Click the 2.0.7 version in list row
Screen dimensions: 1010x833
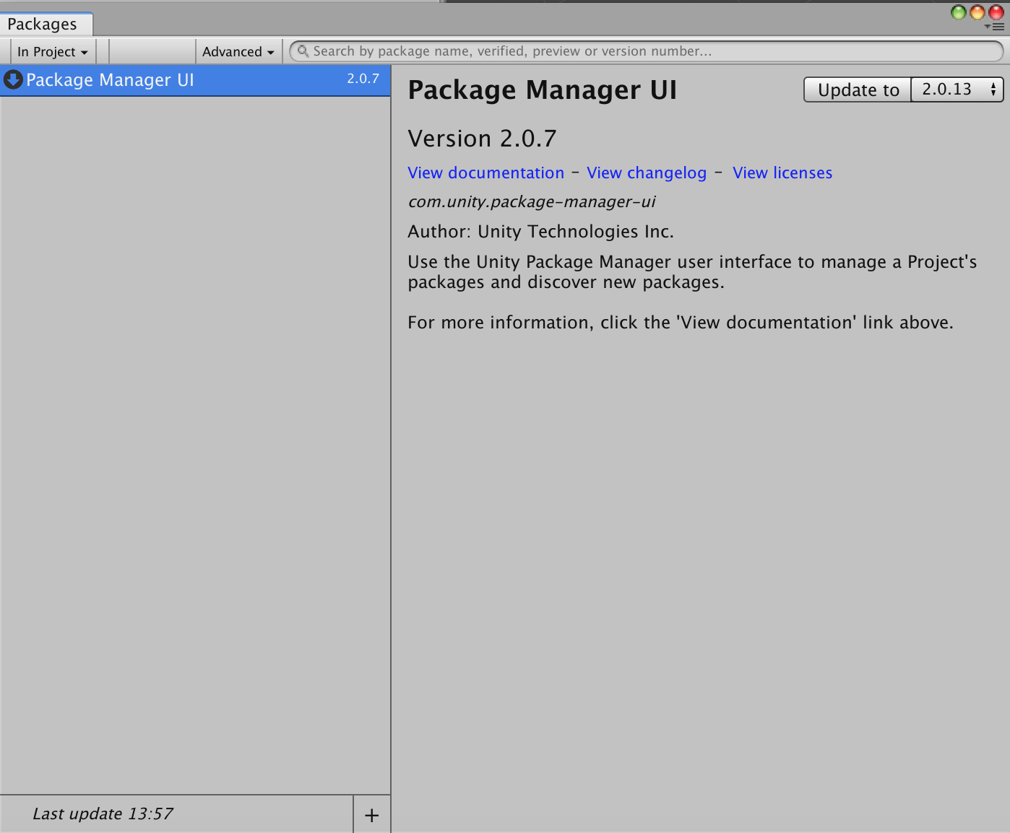363,79
